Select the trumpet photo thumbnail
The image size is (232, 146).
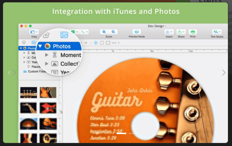(29, 92)
